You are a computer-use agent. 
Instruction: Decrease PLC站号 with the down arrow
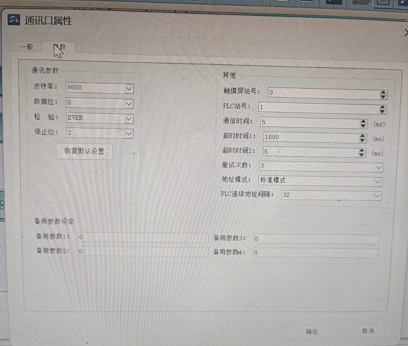click(382, 111)
